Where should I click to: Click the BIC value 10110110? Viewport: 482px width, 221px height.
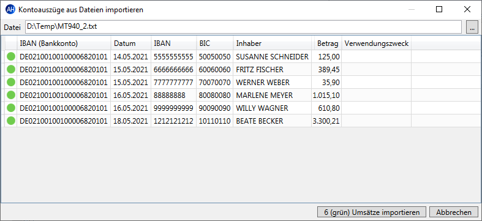(x=214, y=121)
